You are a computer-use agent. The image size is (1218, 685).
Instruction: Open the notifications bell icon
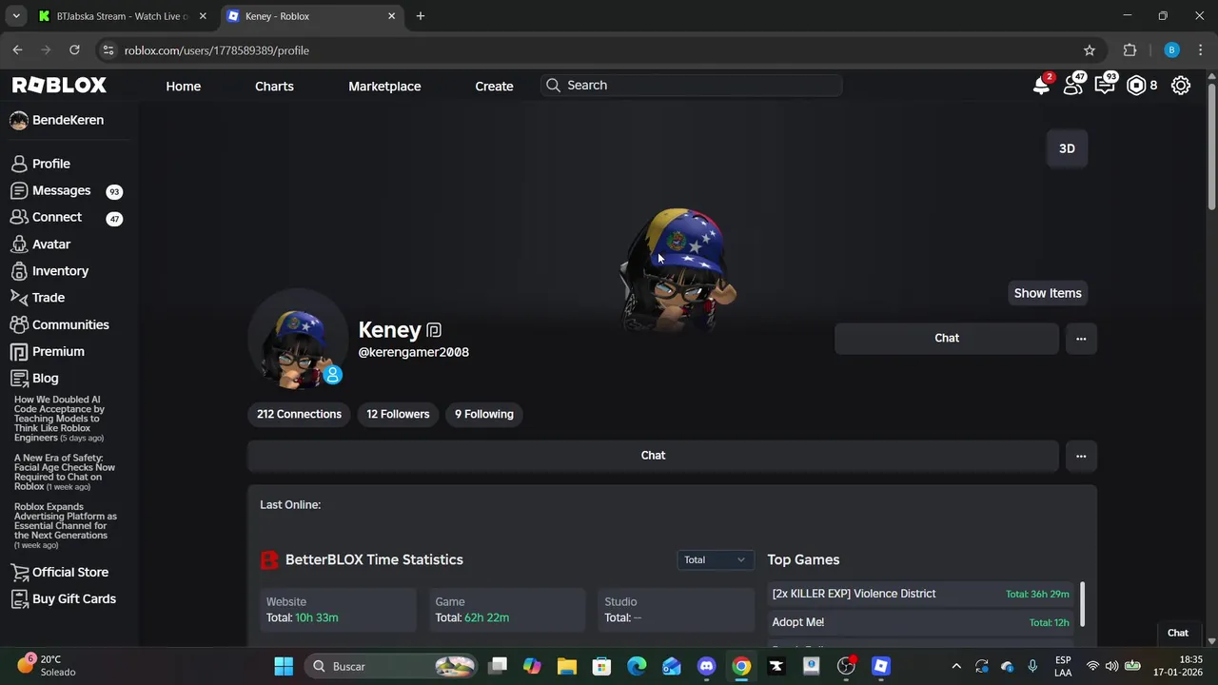pyautogui.click(x=1042, y=86)
